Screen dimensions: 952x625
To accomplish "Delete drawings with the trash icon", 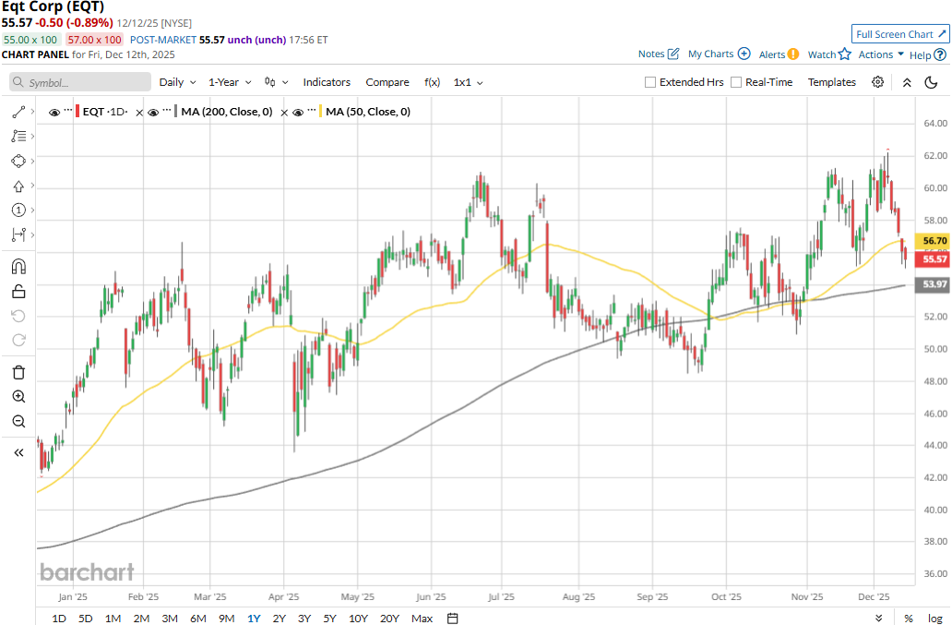I will coord(18,372).
